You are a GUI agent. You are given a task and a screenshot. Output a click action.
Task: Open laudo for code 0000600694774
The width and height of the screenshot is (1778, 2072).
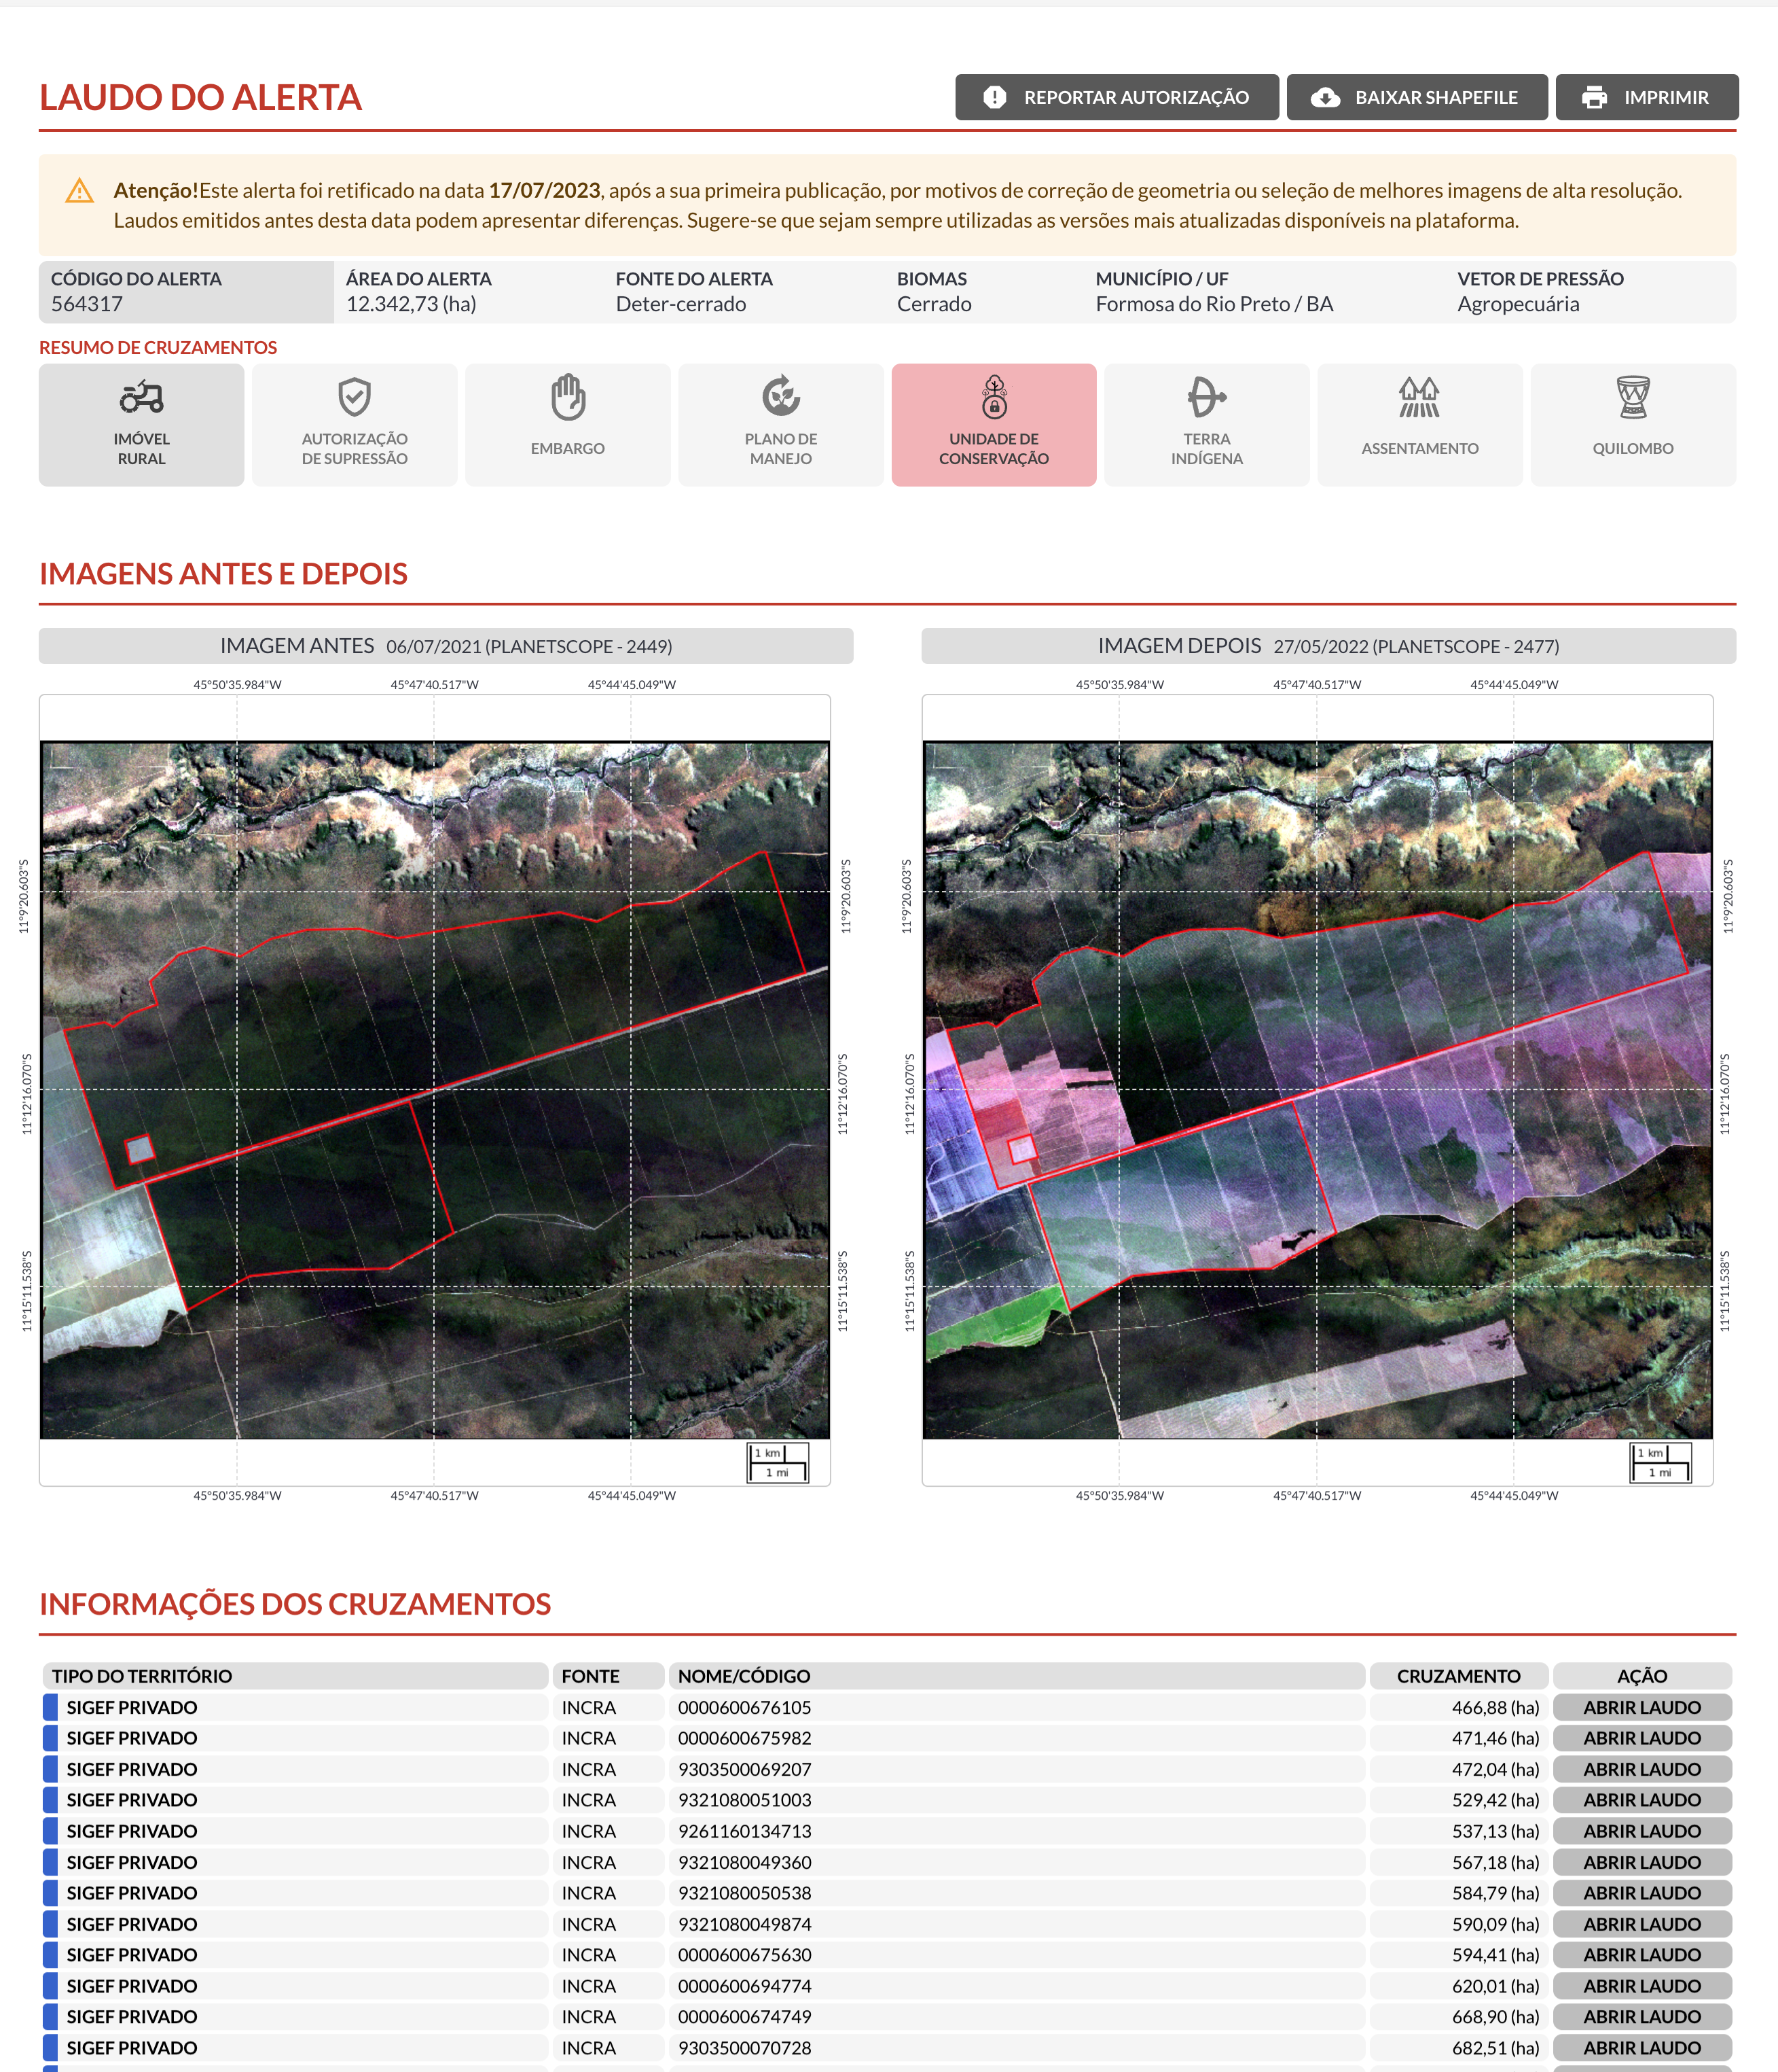(x=1641, y=1986)
